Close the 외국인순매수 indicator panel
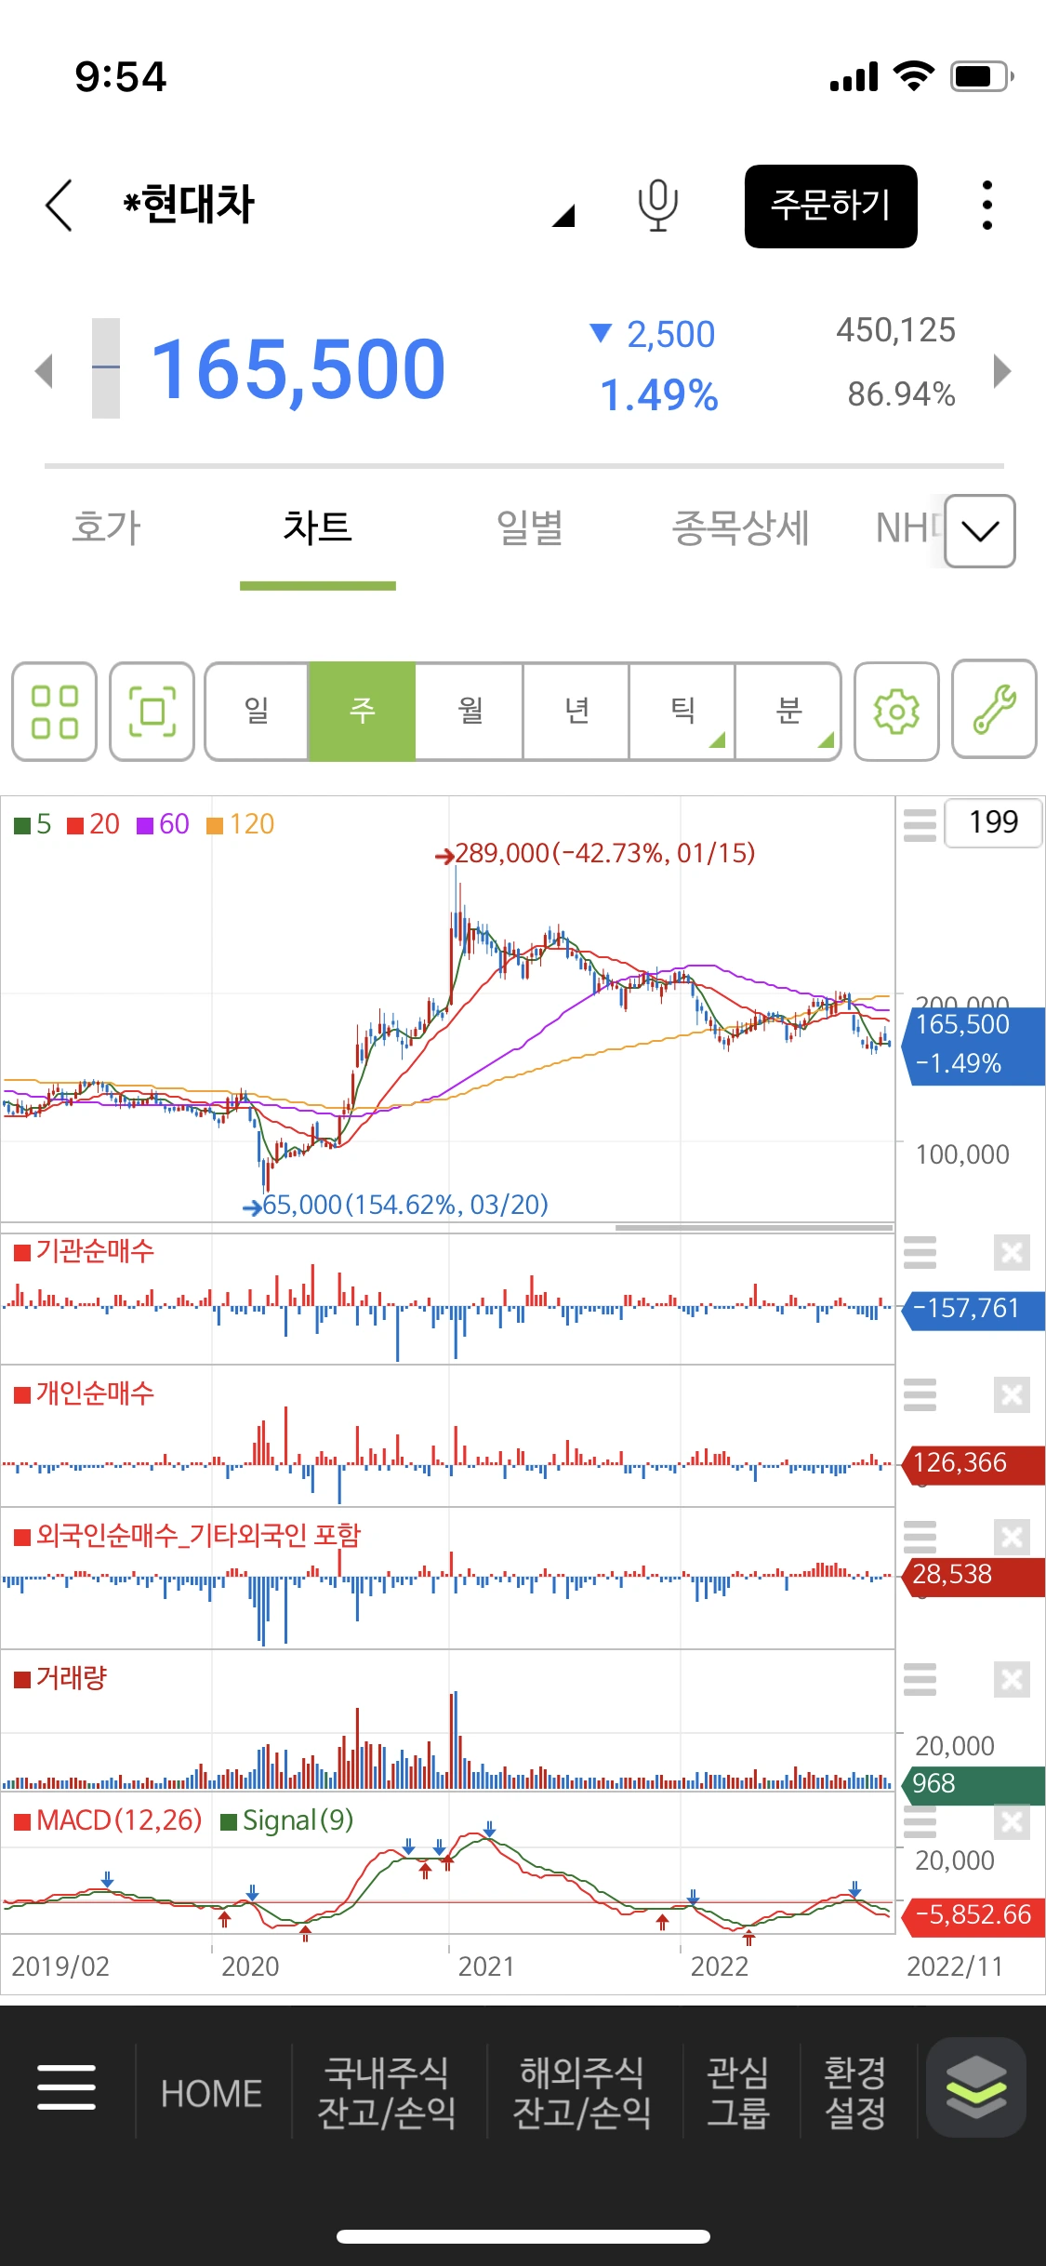Screen dimensions: 1046x2266 coord(1012,1538)
